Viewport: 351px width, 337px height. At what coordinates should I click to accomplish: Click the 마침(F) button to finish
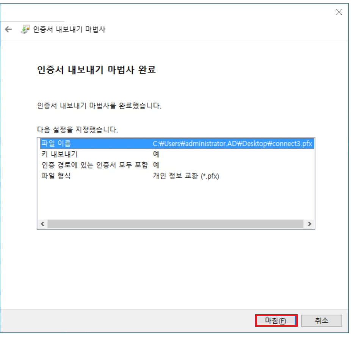pyautogui.click(x=276, y=321)
